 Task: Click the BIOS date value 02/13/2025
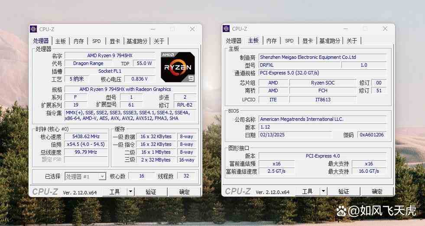click(x=295, y=135)
